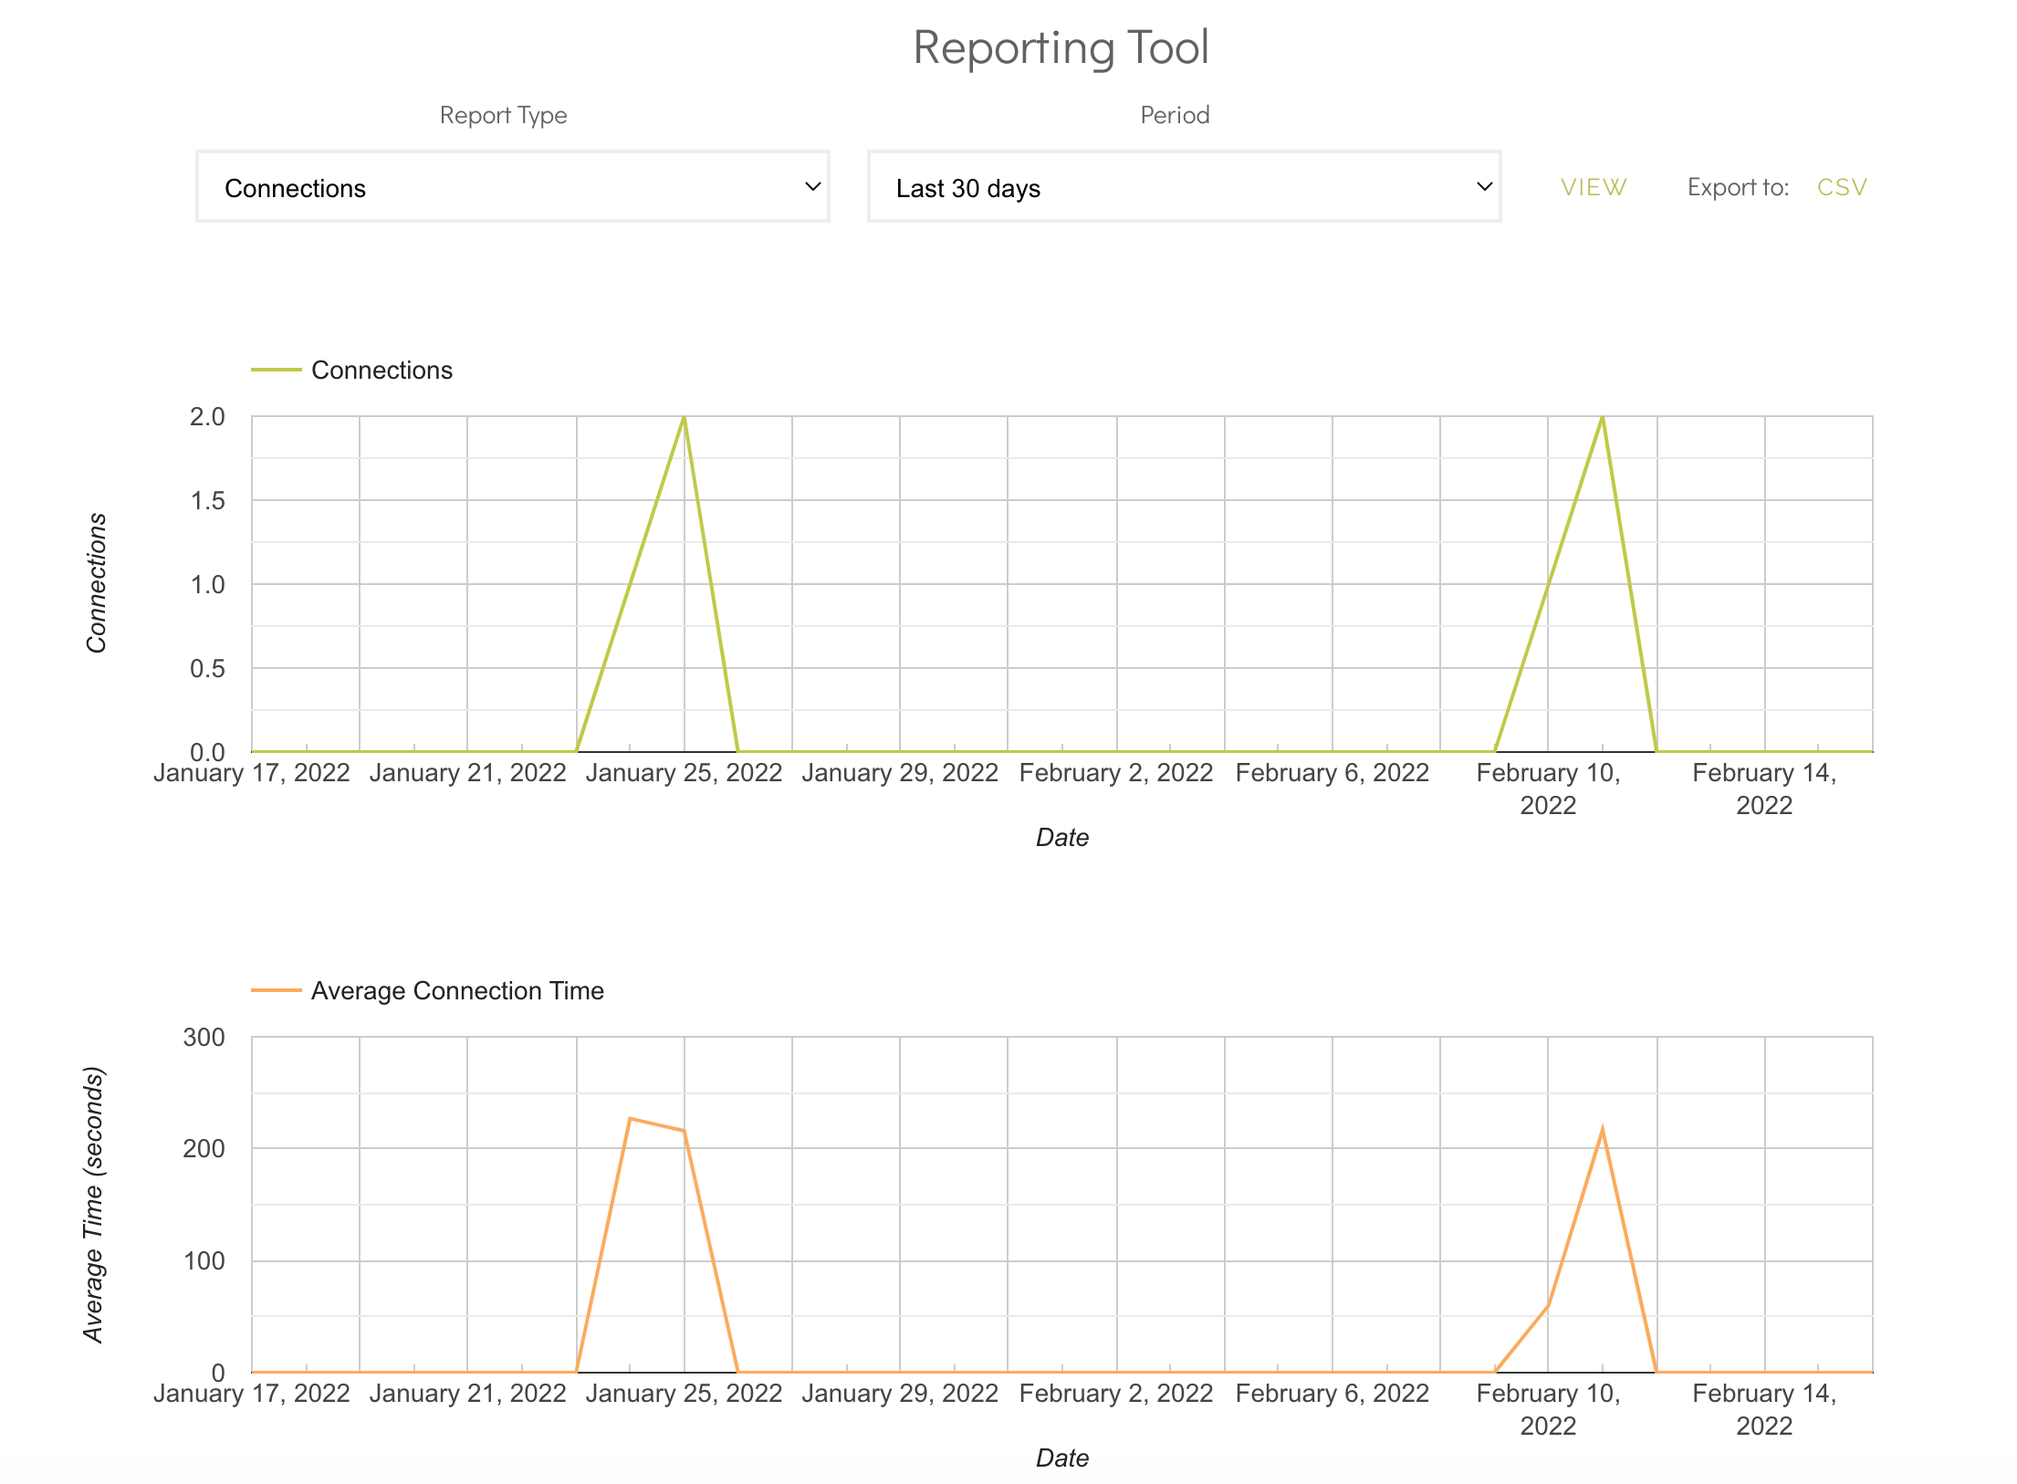Click orange Average Connection Time legend swatch
The image size is (2017, 1484).
[x=276, y=990]
